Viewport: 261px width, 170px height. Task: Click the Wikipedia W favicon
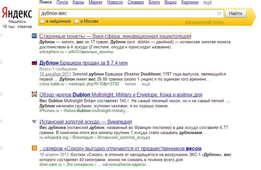34,121
